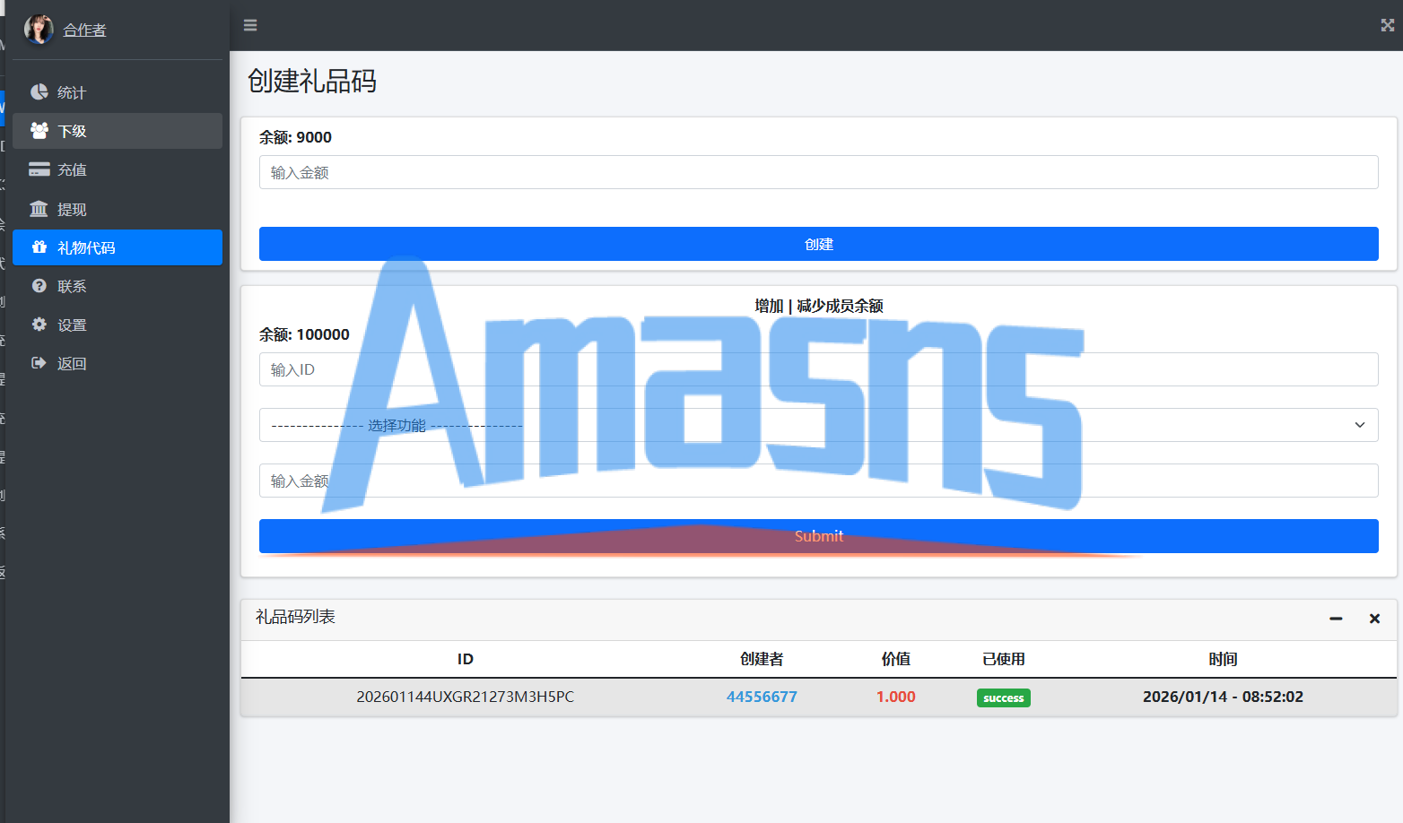The image size is (1403, 823).
Task: Click the 联系 question mark icon
Action: point(39,285)
